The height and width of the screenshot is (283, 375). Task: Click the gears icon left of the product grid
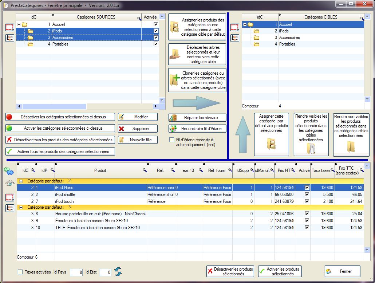click(9, 170)
